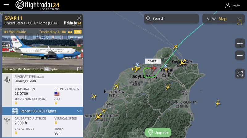Image resolution: width=247 pixels, height=138 pixels.
Task: Click the Flightradar24 logo
Action: pos(37,5)
